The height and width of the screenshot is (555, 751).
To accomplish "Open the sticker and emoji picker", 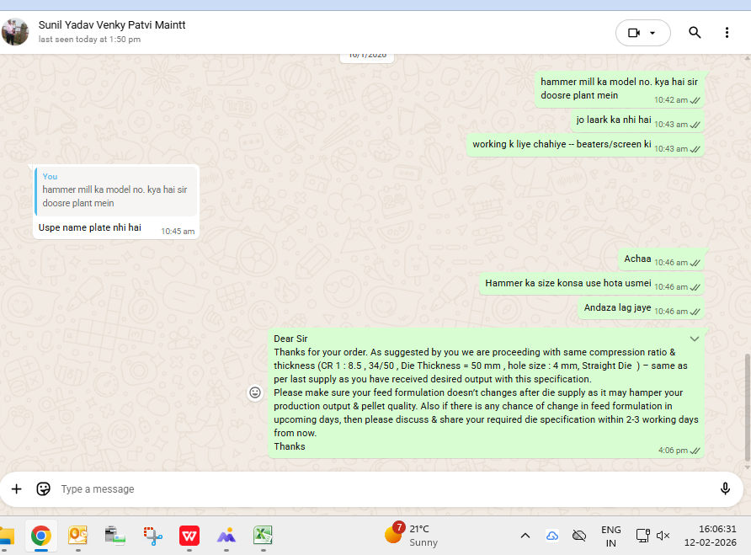I will [44, 489].
